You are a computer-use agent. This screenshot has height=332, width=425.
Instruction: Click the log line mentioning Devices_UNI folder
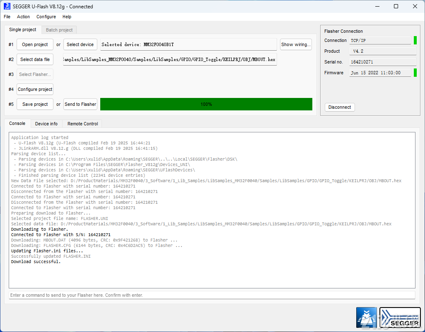[102, 164]
